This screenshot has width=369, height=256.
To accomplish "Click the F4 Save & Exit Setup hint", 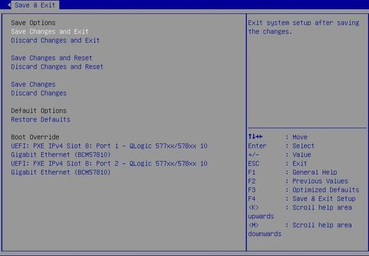I will tap(302, 199).
